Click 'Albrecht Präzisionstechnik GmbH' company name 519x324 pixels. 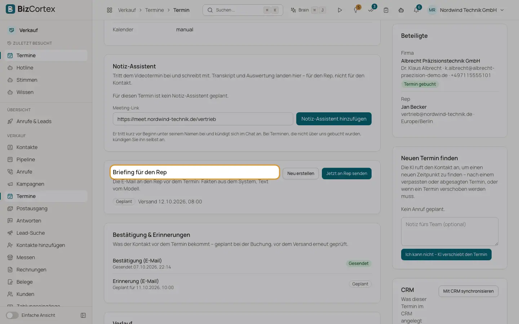[440, 61]
